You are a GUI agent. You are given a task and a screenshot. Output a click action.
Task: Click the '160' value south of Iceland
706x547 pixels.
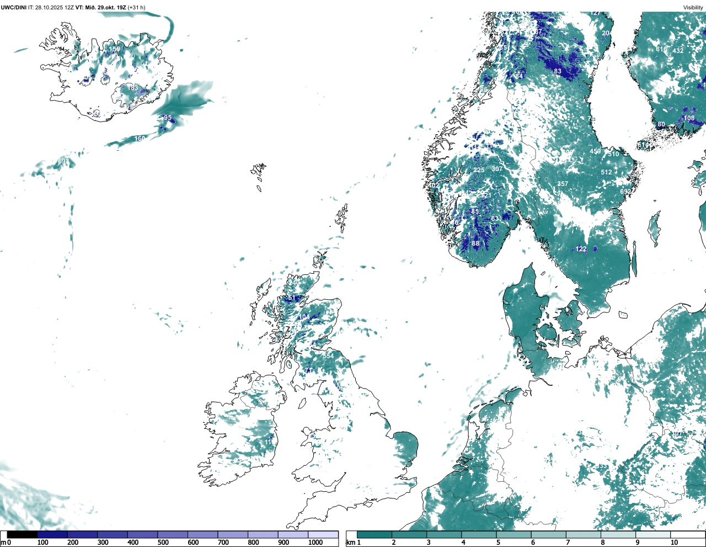click(x=140, y=139)
